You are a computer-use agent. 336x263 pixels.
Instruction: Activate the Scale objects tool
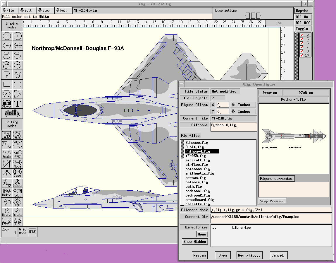pos(7,154)
